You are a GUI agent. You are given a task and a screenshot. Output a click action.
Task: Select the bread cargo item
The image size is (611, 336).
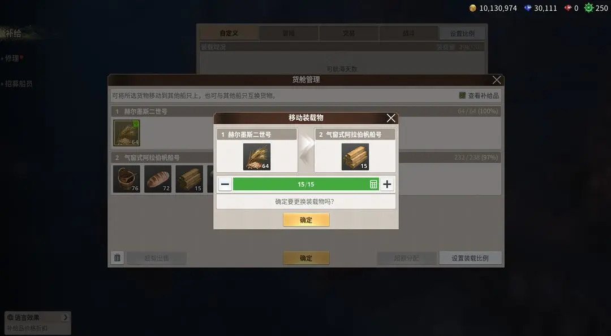[x=158, y=179]
